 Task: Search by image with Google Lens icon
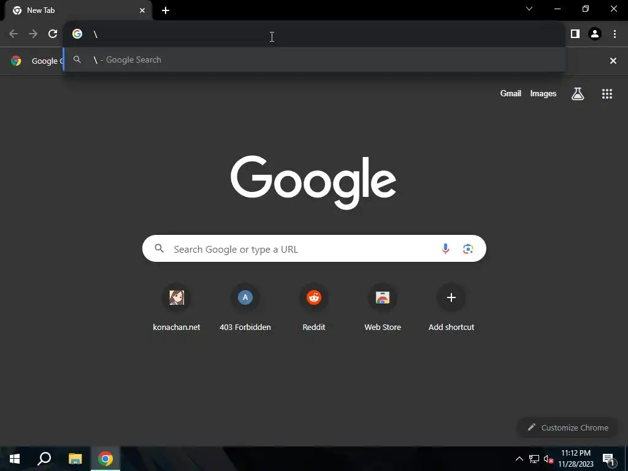[468, 249]
